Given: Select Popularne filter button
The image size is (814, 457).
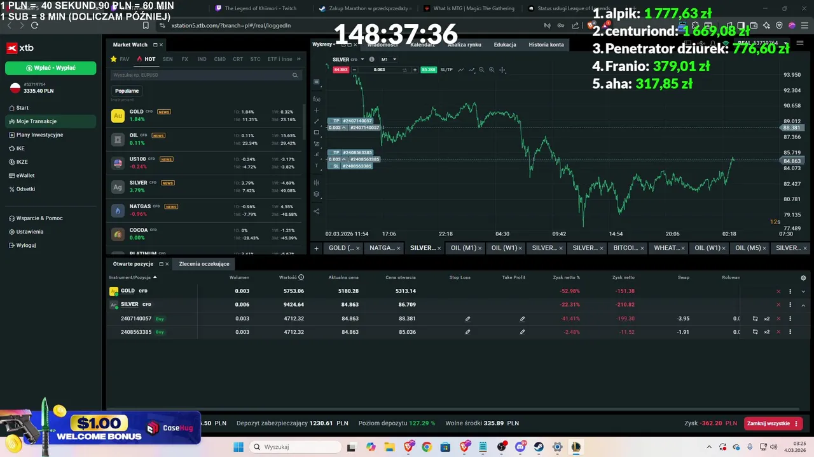Looking at the screenshot, I should coord(127,91).
